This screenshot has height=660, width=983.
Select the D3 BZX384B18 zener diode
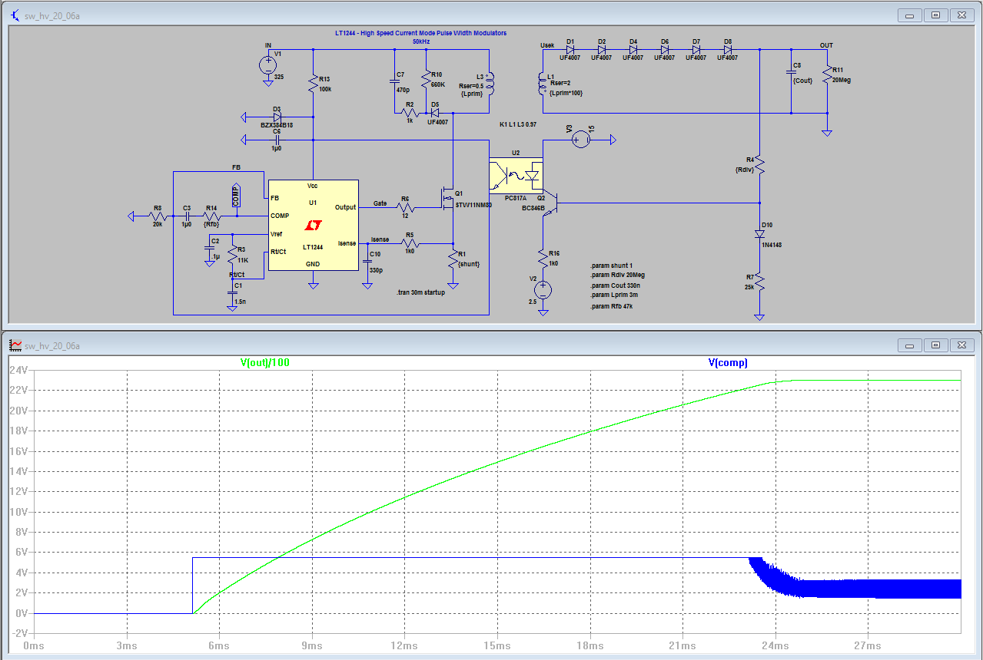pos(276,118)
